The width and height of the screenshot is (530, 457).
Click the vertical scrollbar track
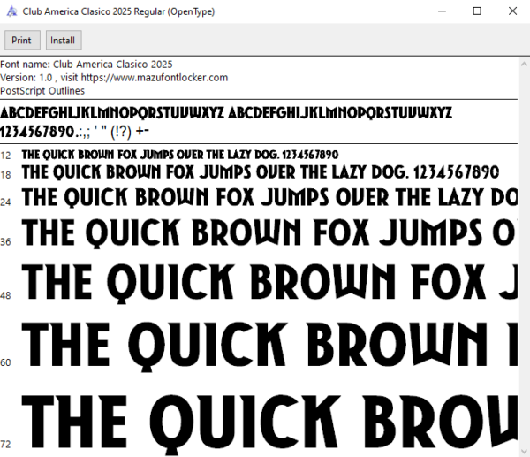524,257
